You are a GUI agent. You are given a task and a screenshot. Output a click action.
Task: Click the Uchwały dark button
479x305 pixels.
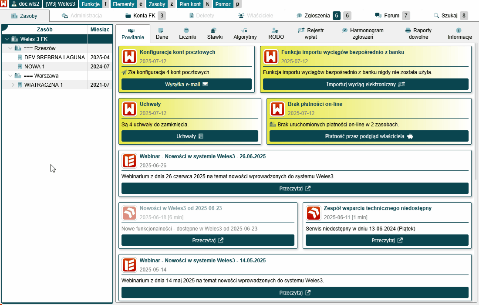(x=190, y=136)
